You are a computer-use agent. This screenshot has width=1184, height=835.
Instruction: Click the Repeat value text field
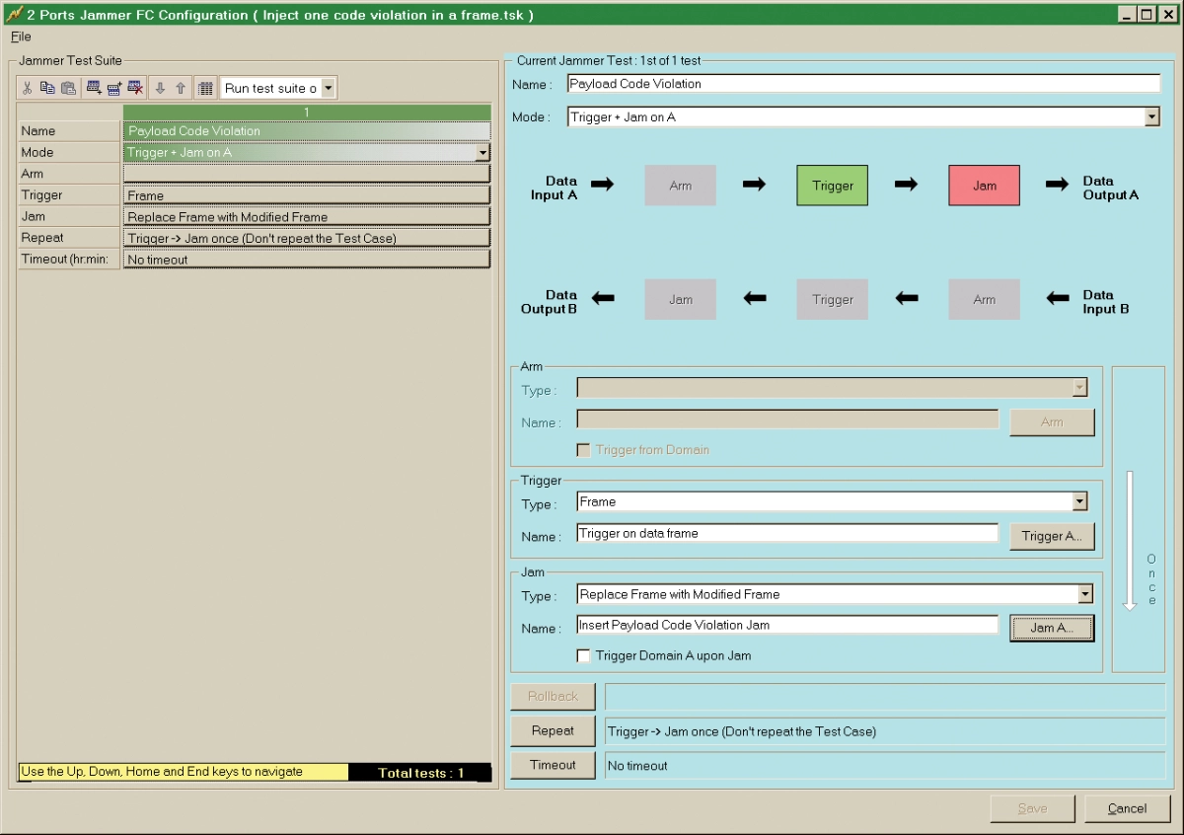(885, 731)
